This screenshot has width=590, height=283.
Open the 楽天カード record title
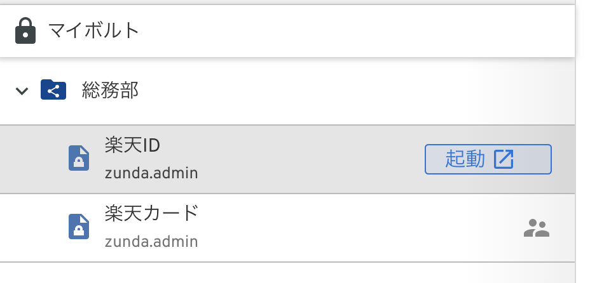pyautogui.click(x=151, y=213)
